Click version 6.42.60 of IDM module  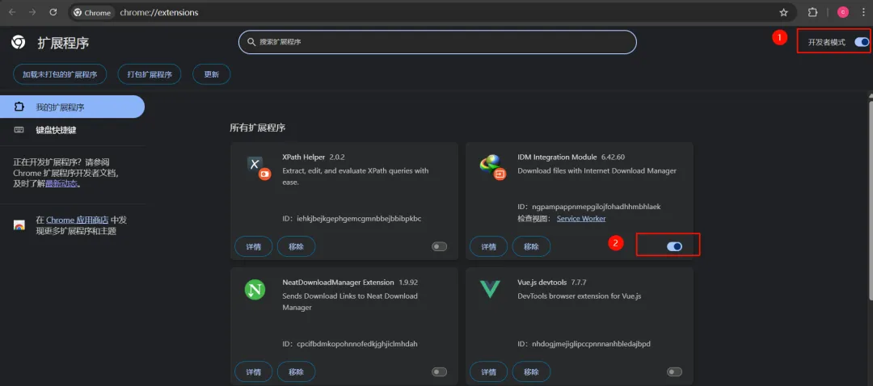coord(613,157)
